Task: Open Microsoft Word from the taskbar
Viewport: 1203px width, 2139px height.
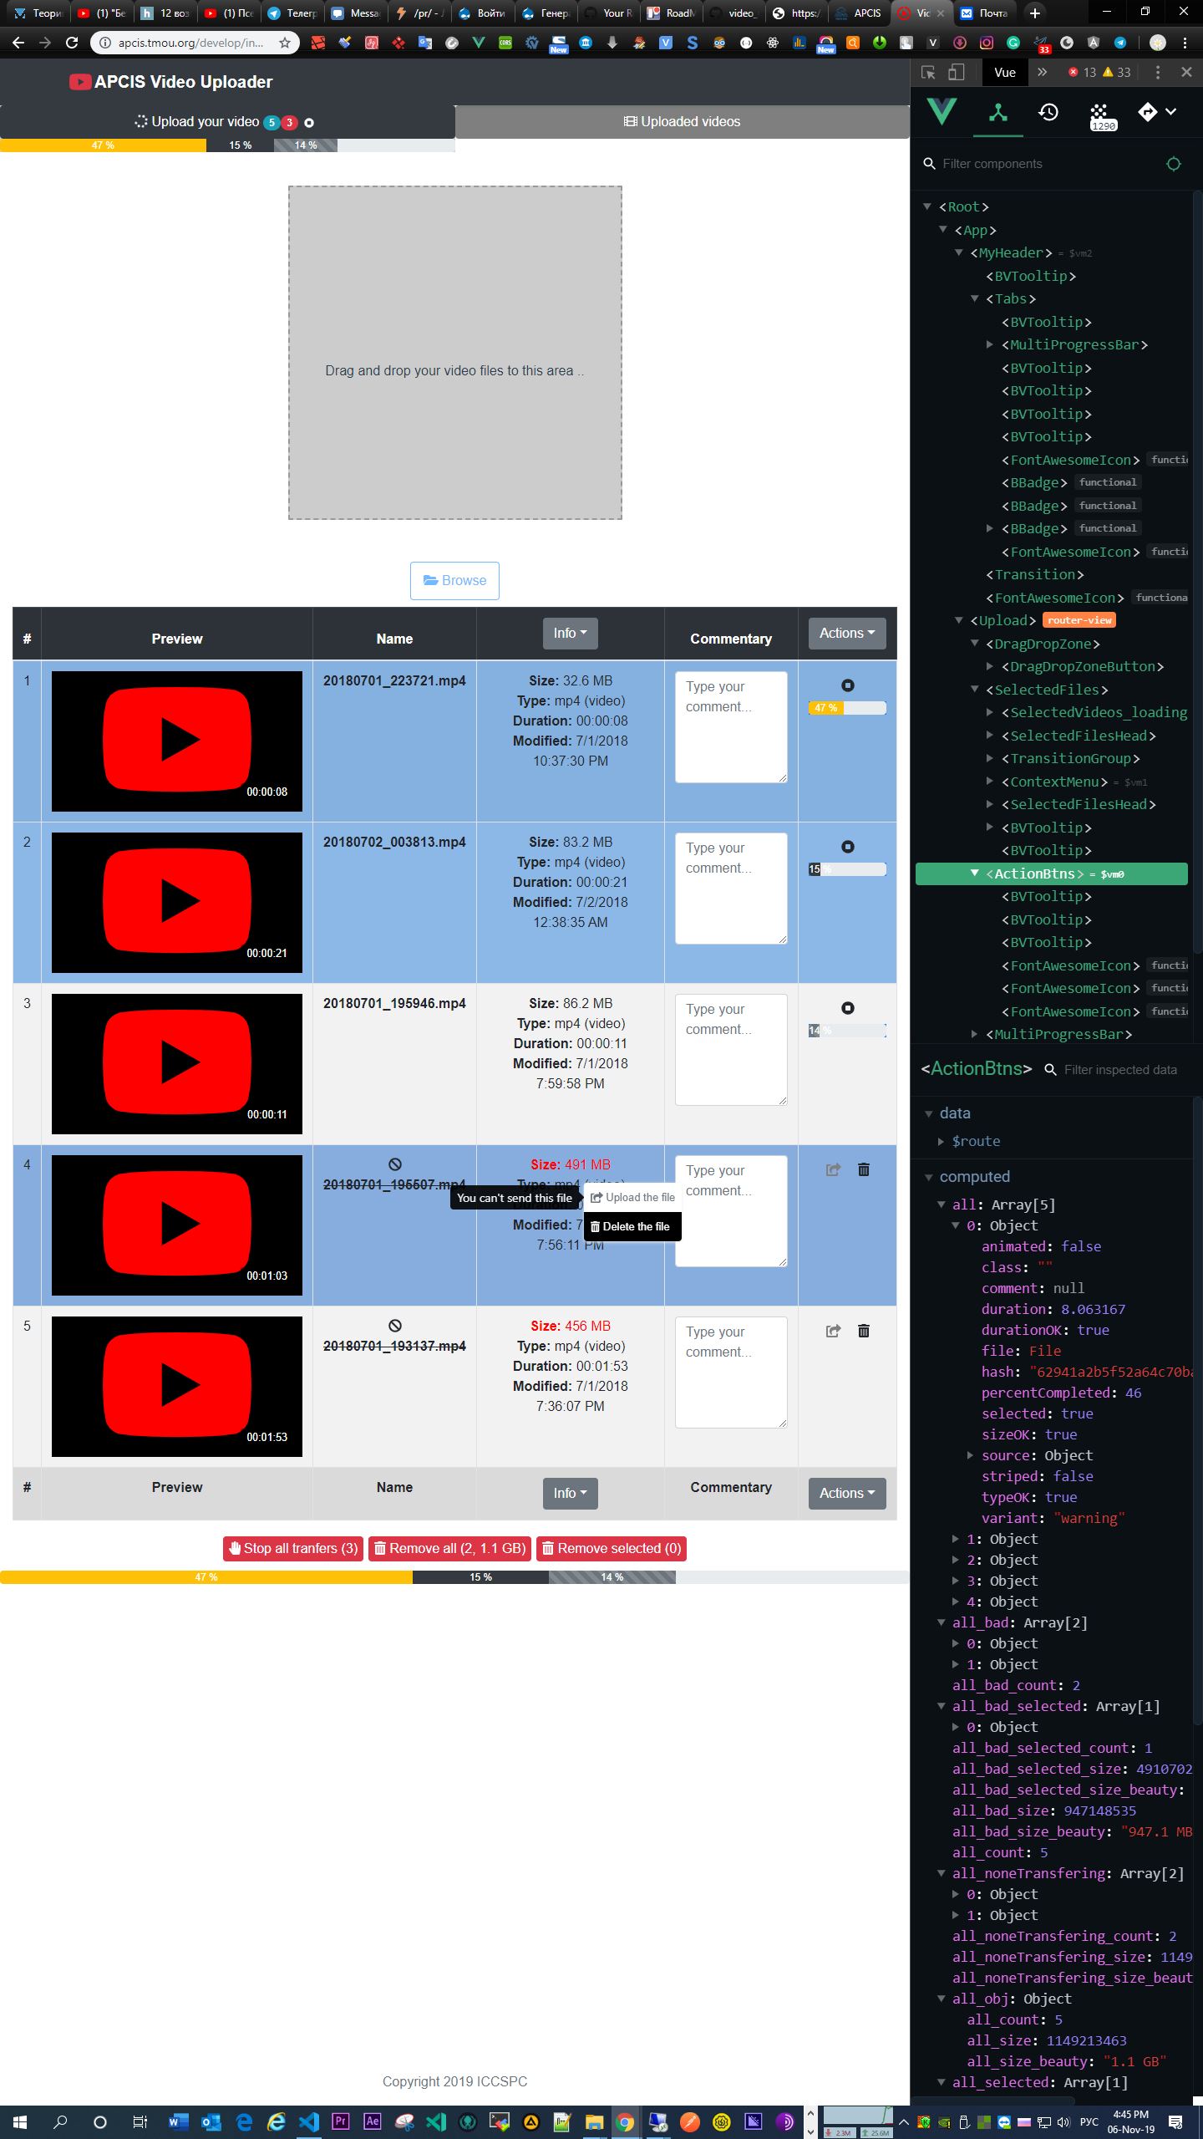Action: [178, 2121]
